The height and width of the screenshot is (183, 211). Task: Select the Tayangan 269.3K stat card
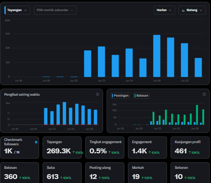[x=62, y=148]
